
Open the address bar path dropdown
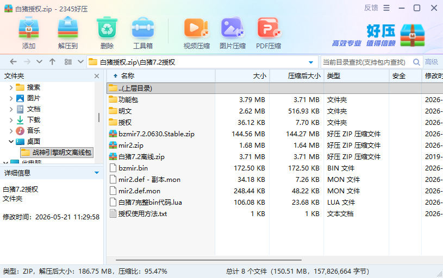click(311, 62)
